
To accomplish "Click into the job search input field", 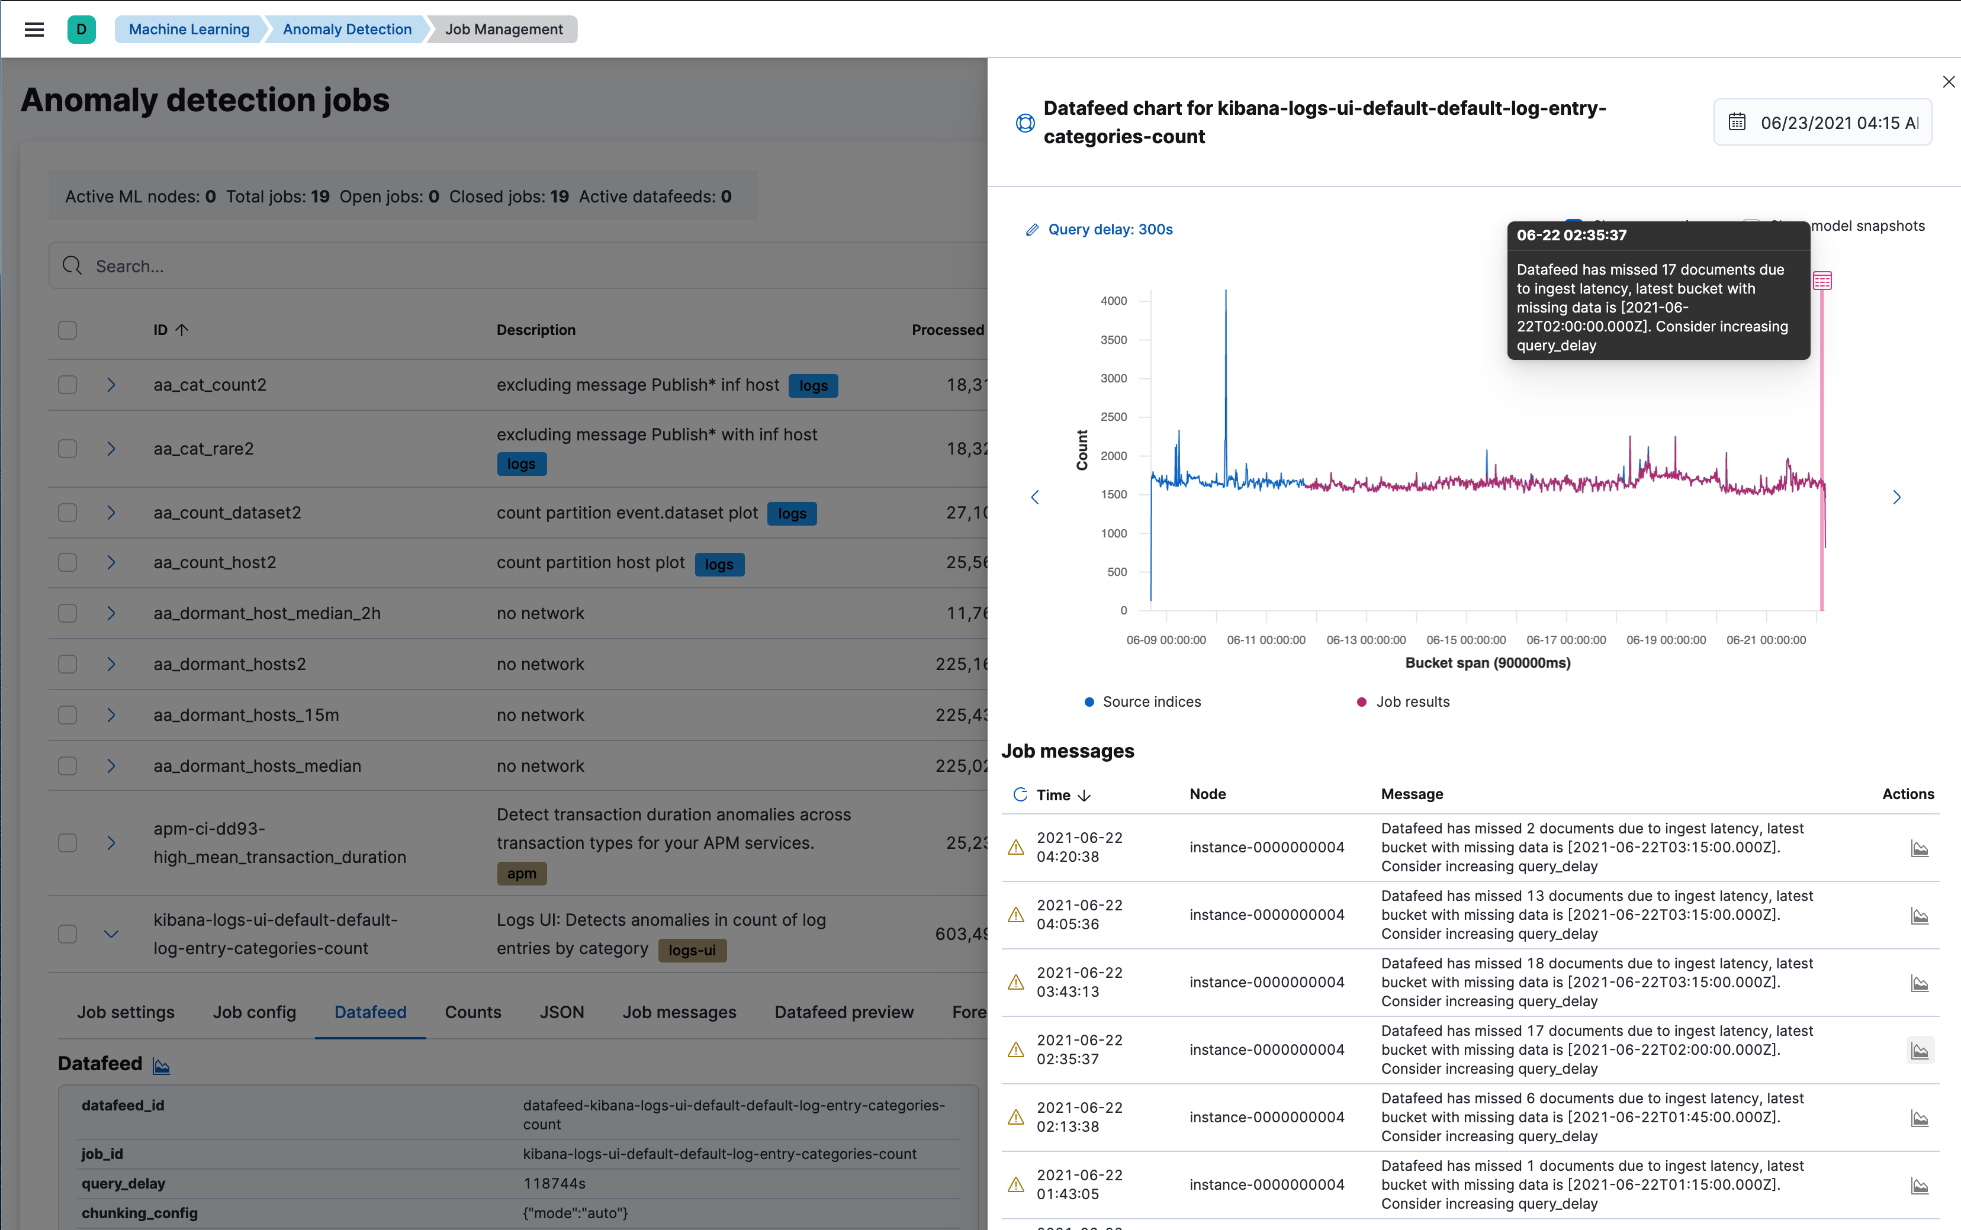I will [x=326, y=265].
